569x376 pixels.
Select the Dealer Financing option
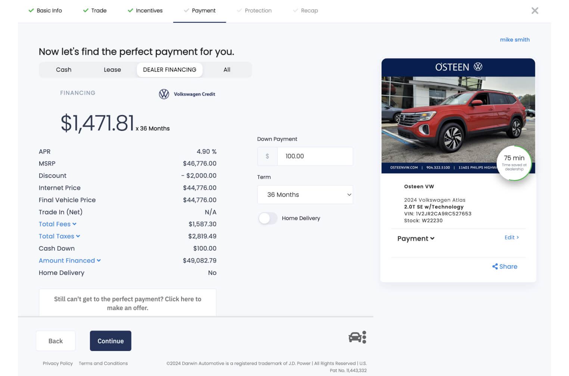point(170,70)
